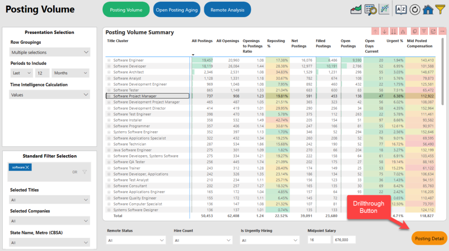The height and width of the screenshot is (251, 449).
Task: Switch to the Remote Analysis tab
Action: click(227, 10)
